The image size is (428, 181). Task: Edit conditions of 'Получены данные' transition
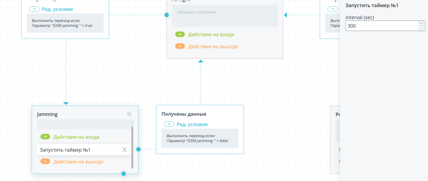click(169, 124)
